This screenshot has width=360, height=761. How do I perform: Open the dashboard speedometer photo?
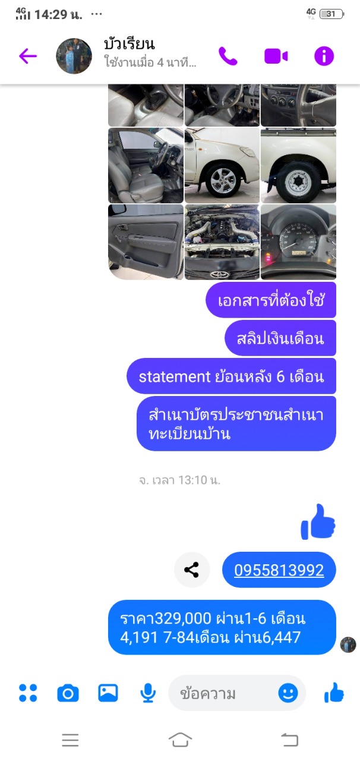coord(298,242)
